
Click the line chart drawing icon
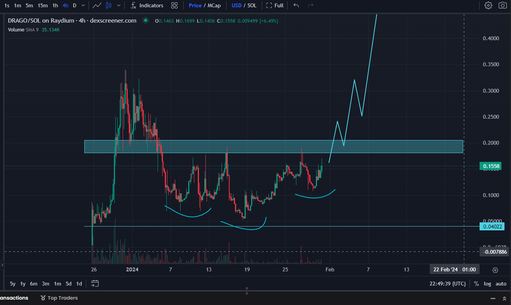97,5
